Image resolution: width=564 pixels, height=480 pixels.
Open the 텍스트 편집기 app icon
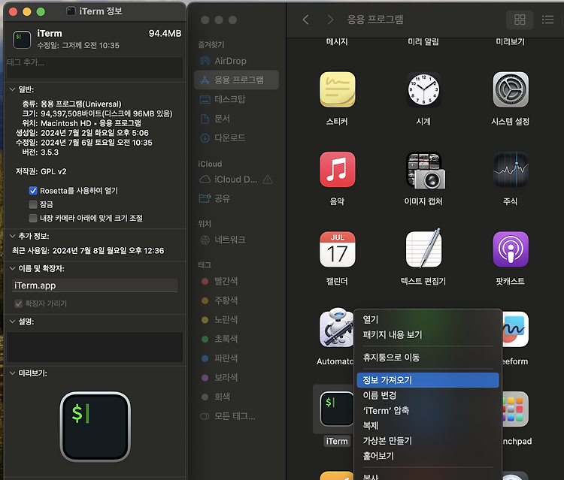pyautogui.click(x=423, y=249)
